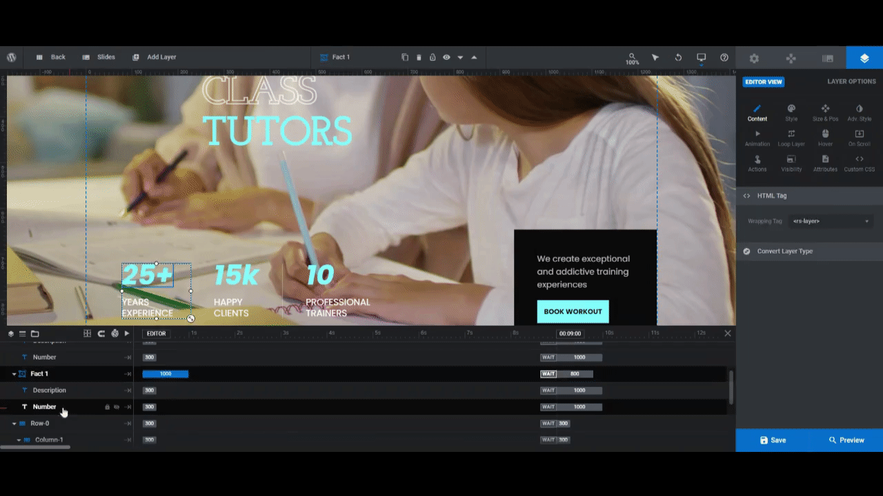883x496 pixels.
Task: Go Back from the editor
Action: 51,57
